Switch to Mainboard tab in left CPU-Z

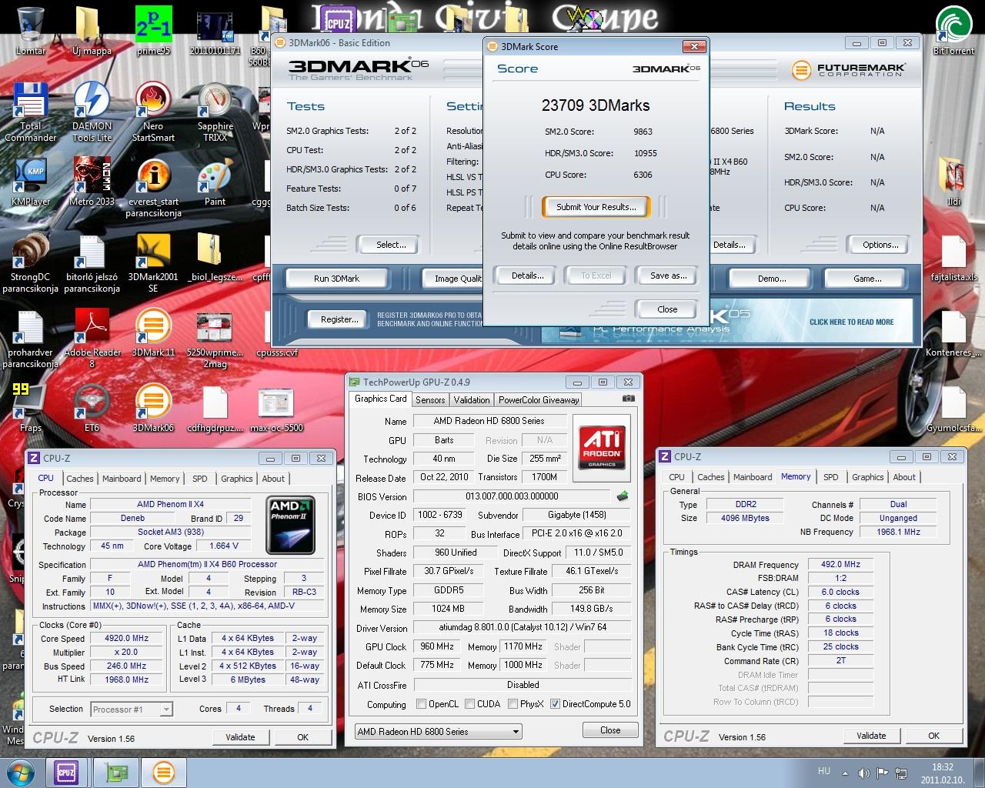click(x=122, y=479)
